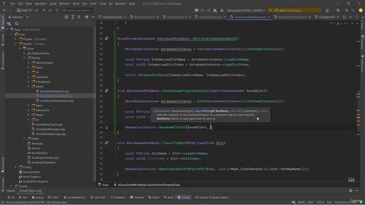Switch to AuraGameModeBase.h editor tab

pos(293,17)
